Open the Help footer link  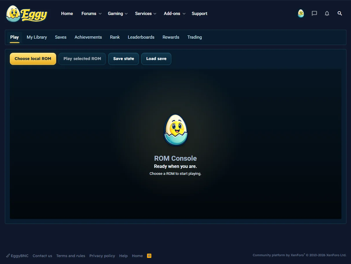[x=124, y=256]
